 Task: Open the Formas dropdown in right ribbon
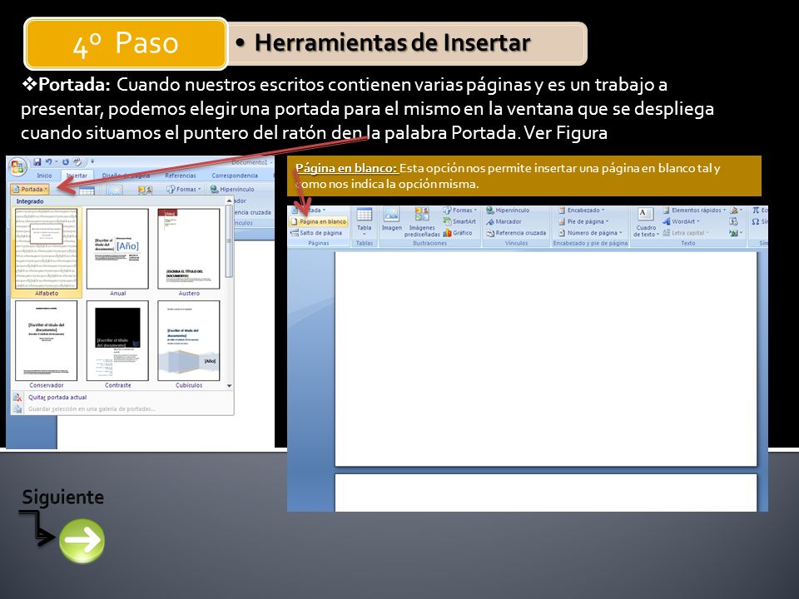[459, 210]
